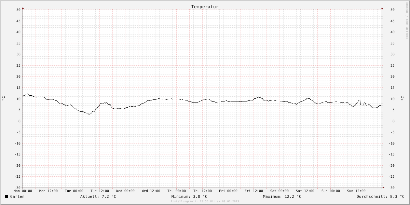Click the 'Wed 00:00' x-axis label
This screenshot has height=205, width=410.
click(125, 191)
